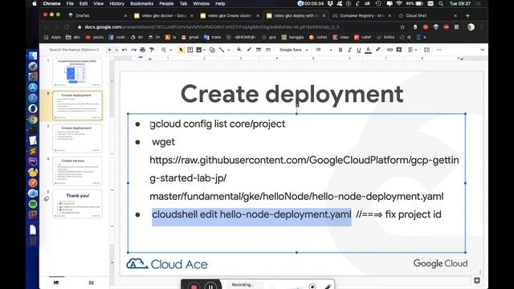The width and height of the screenshot is (514, 289).
Task: Open the gmail bookmark
Action: (190, 38)
